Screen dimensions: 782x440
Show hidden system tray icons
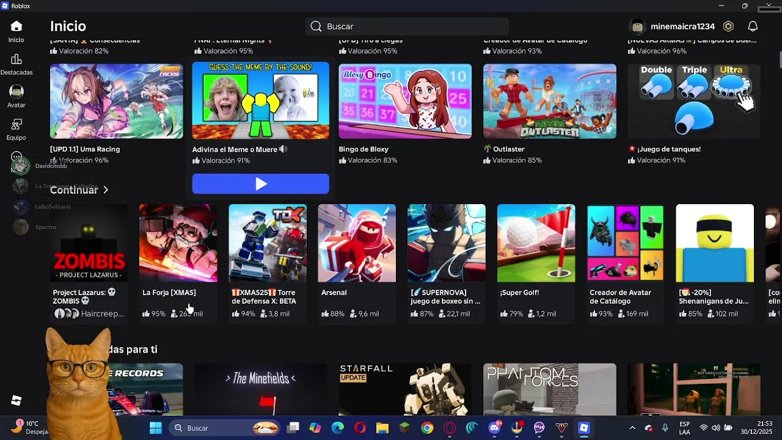coord(632,428)
